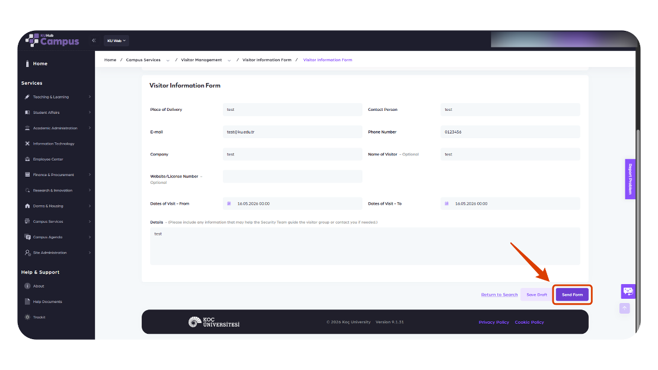The image size is (658, 370).
Task: Click the Site Administration person icon
Action: pos(27,253)
